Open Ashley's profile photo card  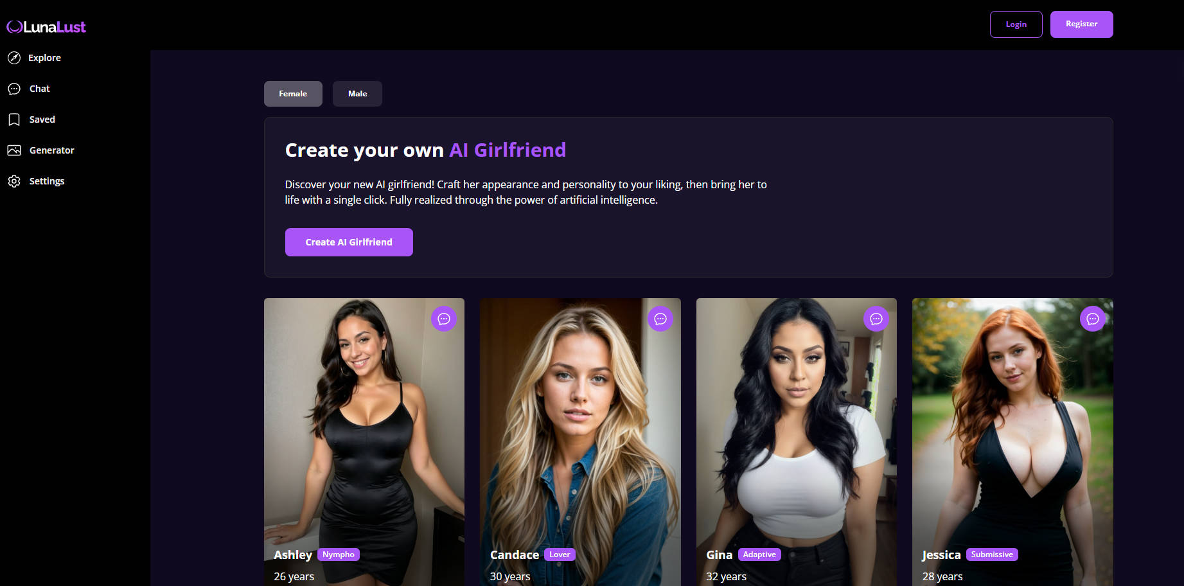tap(364, 442)
